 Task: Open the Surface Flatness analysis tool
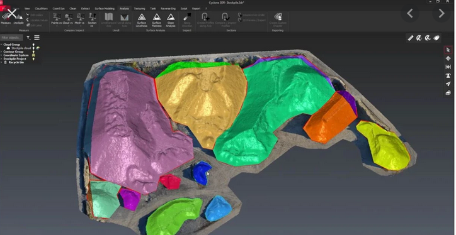coord(156,20)
